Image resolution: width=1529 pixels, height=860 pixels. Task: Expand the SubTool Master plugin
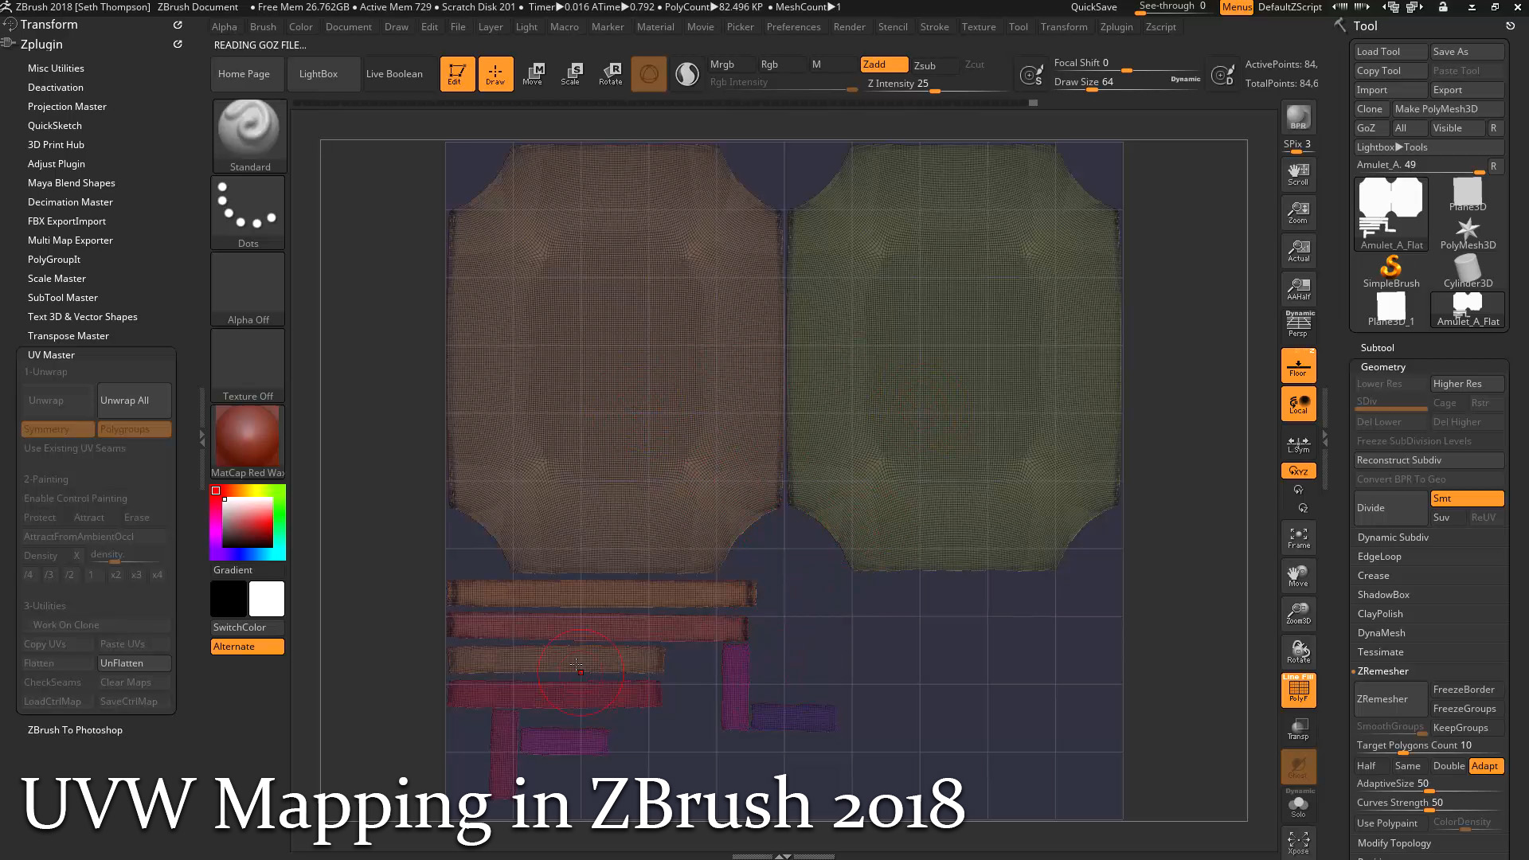pyautogui.click(x=63, y=298)
